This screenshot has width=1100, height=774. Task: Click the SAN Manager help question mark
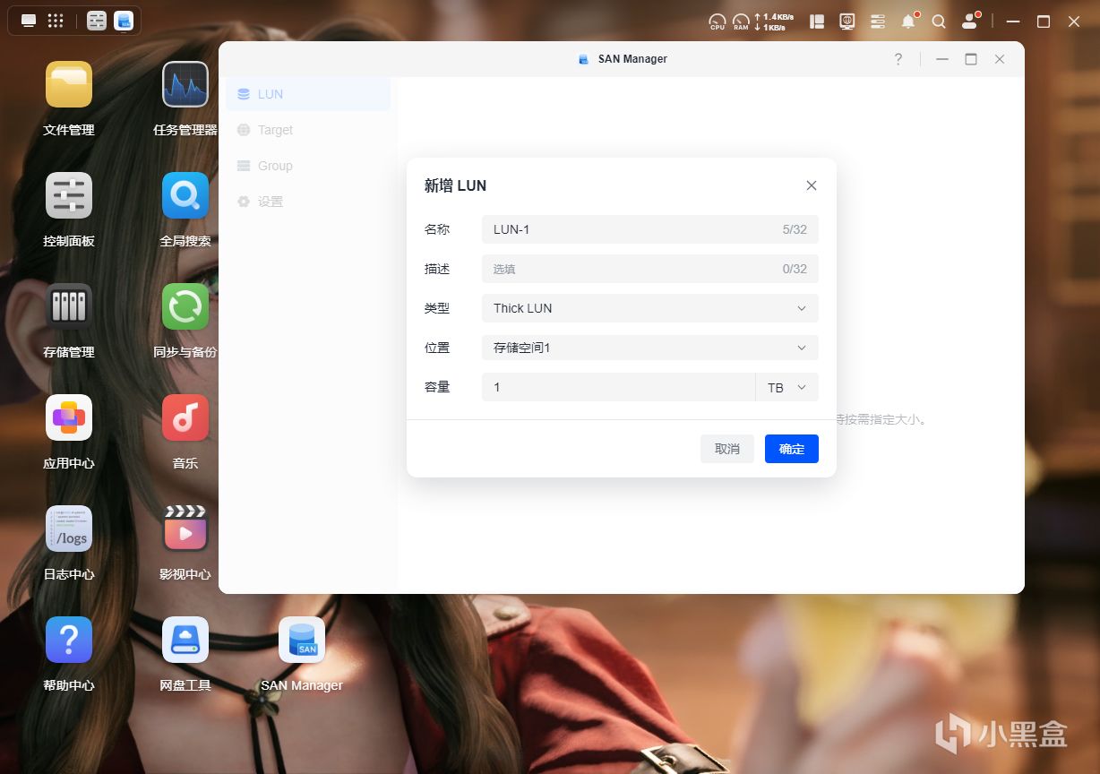898,59
